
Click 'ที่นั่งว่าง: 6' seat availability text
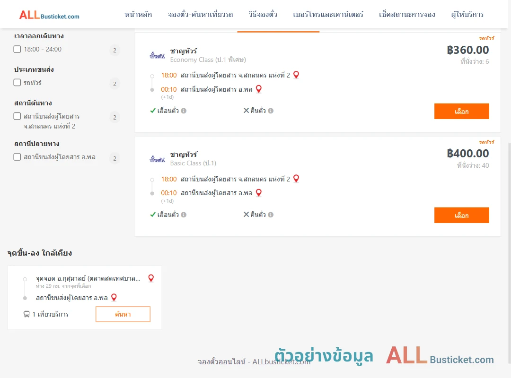(475, 61)
